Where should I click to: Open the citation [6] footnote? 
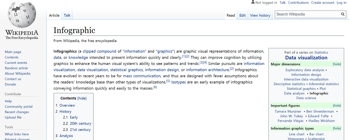pos(155,87)
